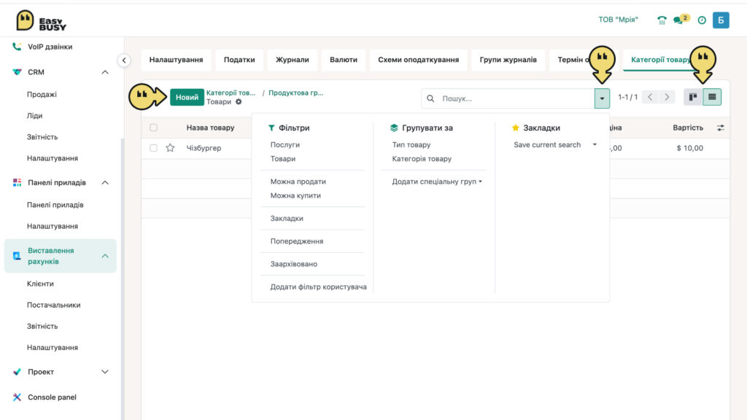Image resolution: width=747 pixels, height=420 pixels.
Task: Click the Виставлення рахунків invoice icon
Action: coord(17,256)
